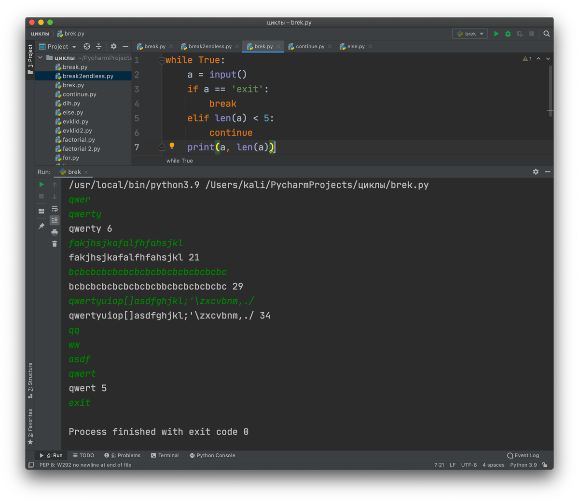Collapse all in Project panel
This screenshot has width=579, height=503.
tap(98, 46)
